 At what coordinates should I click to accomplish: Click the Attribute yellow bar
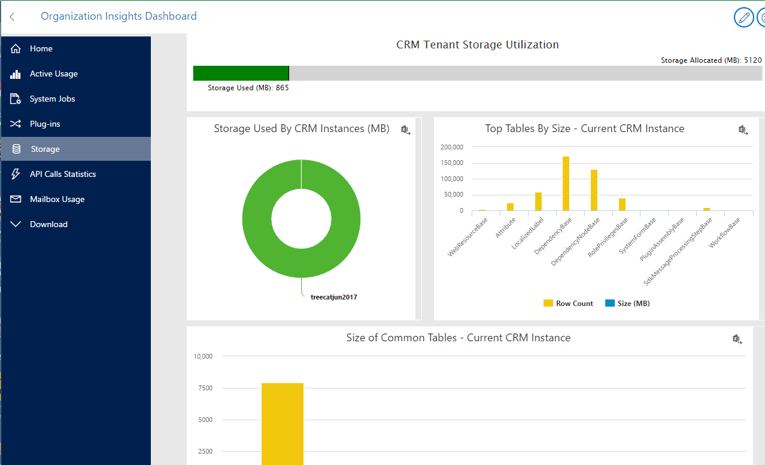[510, 207]
